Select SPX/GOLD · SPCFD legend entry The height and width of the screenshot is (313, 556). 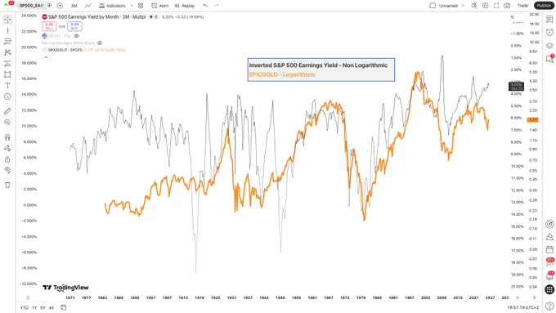[x=65, y=50]
